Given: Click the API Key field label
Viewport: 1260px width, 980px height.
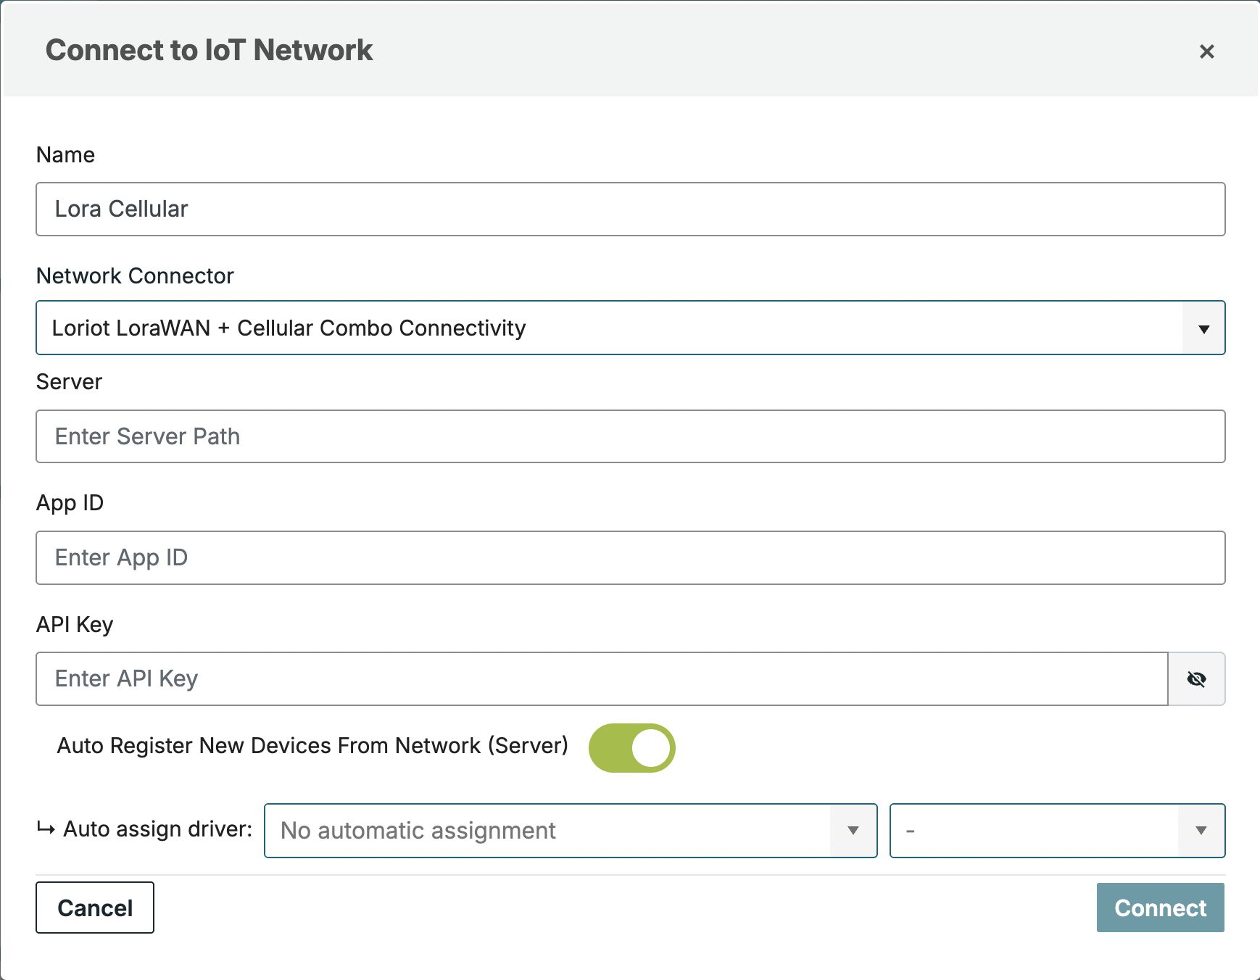Looking at the screenshot, I should pyautogui.click(x=75, y=625).
